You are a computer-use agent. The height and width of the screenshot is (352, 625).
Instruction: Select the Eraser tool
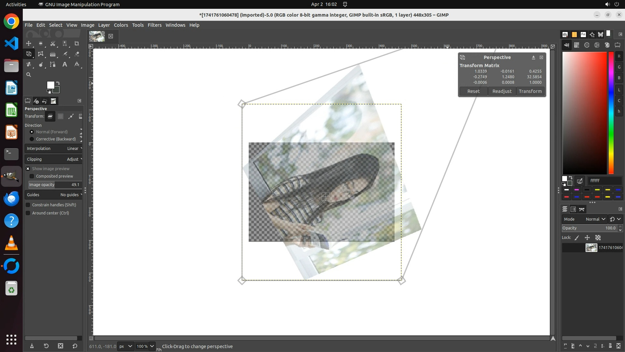[77, 54]
